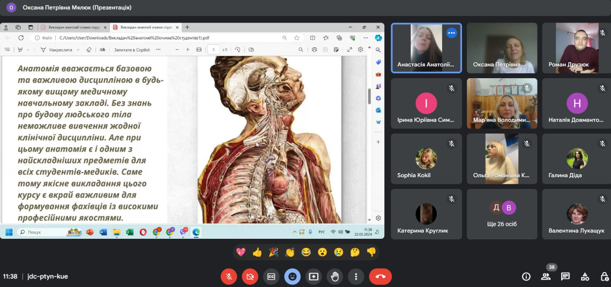Image resolution: width=611 pixels, height=287 pixels.
Task: Open a new tab in Edge
Action: (x=188, y=27)
